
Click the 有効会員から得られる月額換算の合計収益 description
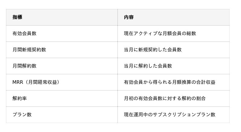pos(170,82)
